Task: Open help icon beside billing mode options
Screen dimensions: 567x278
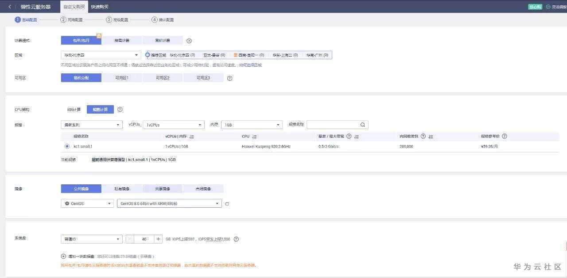Action: 189,41
